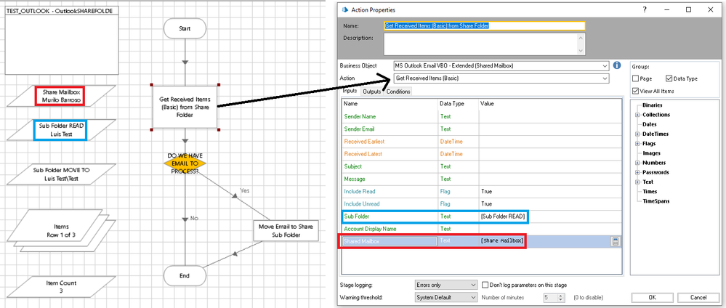Select the Items collection stage

point(61,230)
